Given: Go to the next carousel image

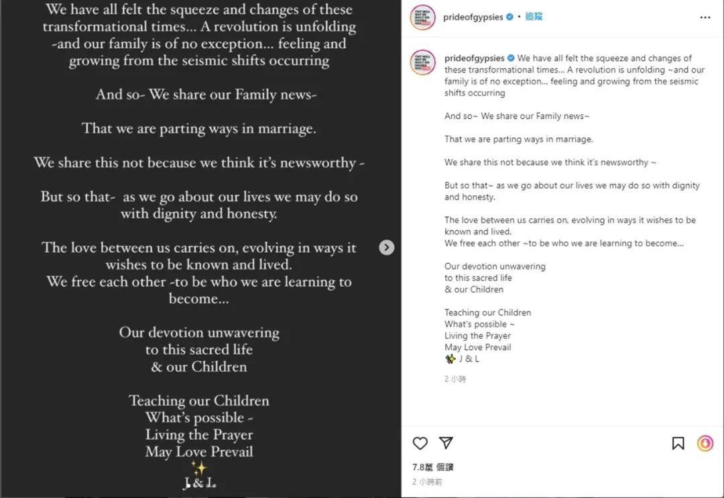Looking at the screenshot, I should coord(387,248).
